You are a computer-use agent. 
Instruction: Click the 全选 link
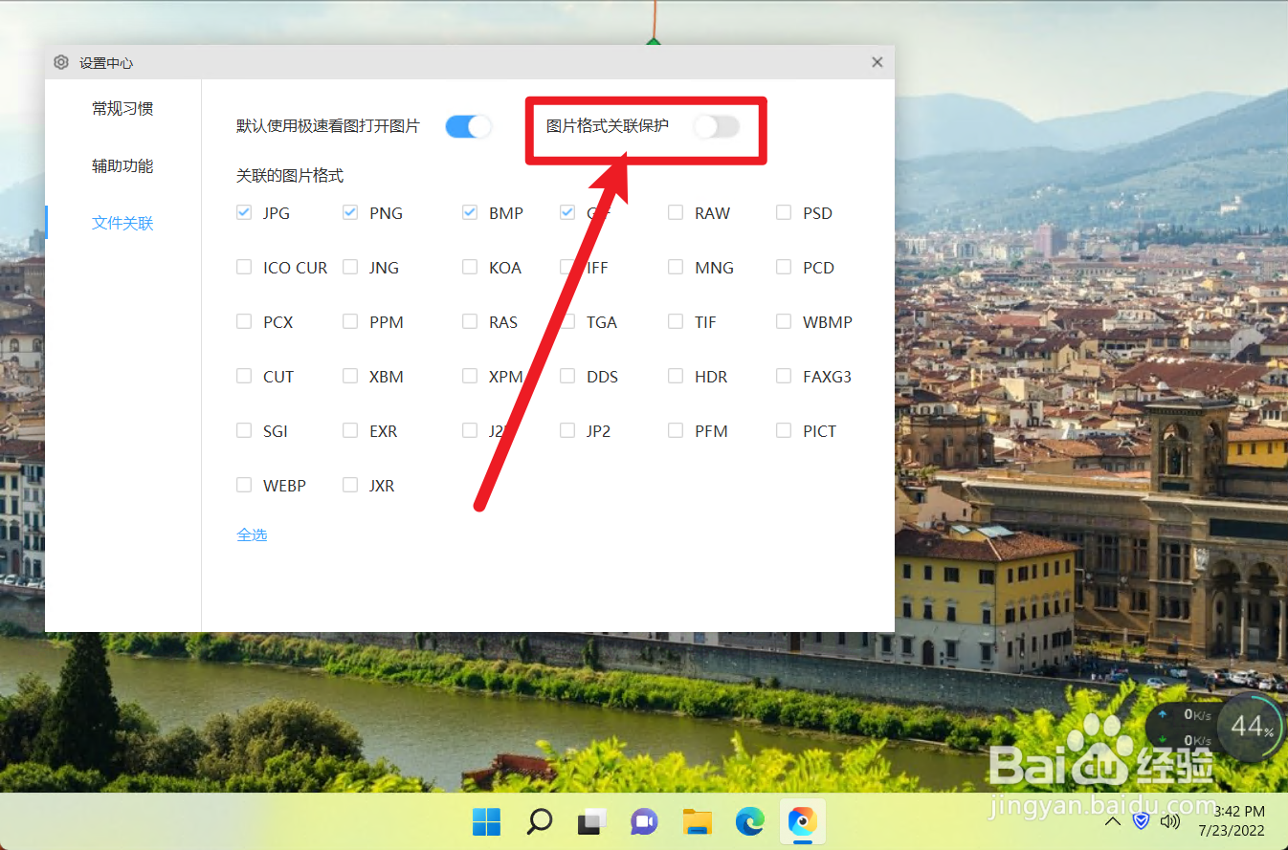coord(252,535)
